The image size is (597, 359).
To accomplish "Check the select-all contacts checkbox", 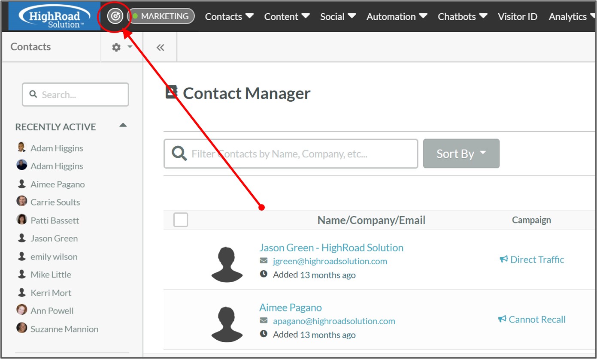I will (180, 220).
